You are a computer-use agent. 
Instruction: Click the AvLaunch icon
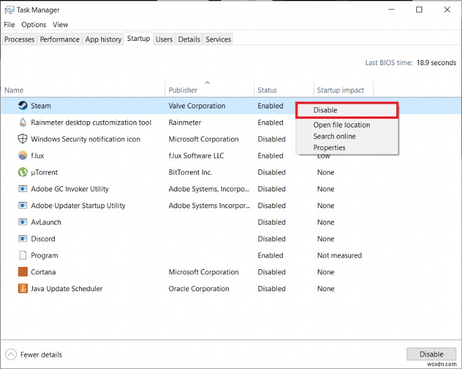pyautogui.click(x=21, y=222)
